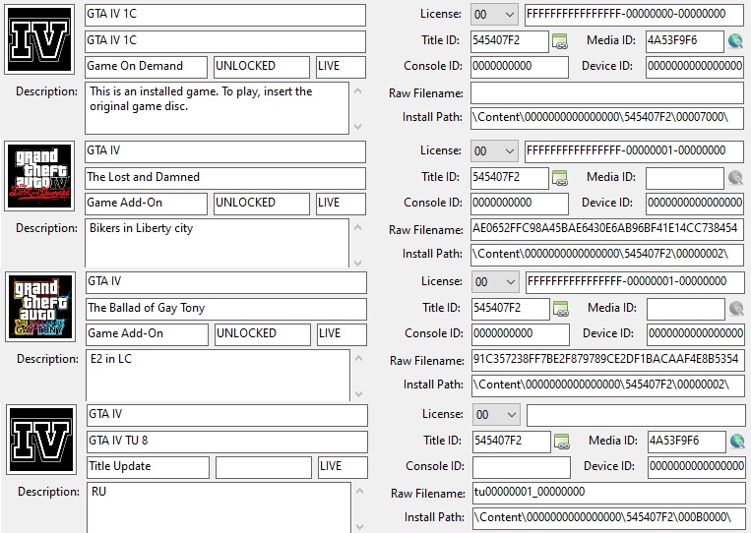Viewport: 751px width, 533px height.
Task: Click the topmost GTA IV 1C display name field
Action: pos(225,15)
